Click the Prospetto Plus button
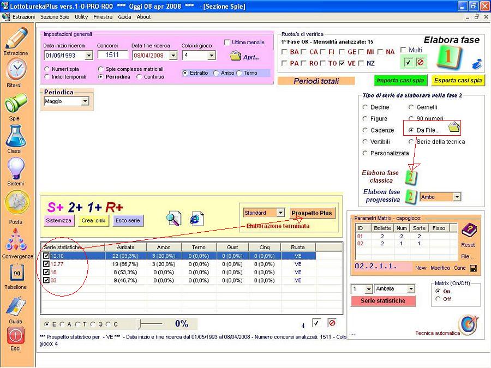Image resolution: width=491 pixels, height=368 pixels. pyautogui.click(x=312, y=213)
